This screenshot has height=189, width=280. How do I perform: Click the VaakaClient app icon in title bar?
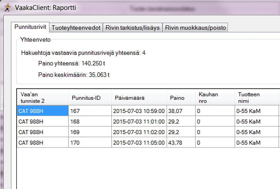pyautogui.click(x=7, y=8)
